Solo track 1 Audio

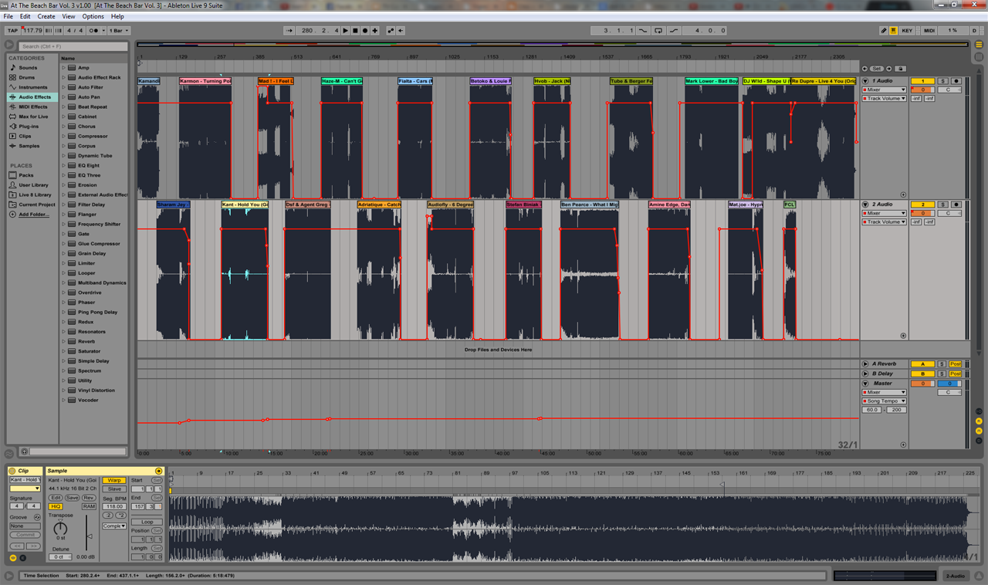pyautogui.click(x=942, y=81)
